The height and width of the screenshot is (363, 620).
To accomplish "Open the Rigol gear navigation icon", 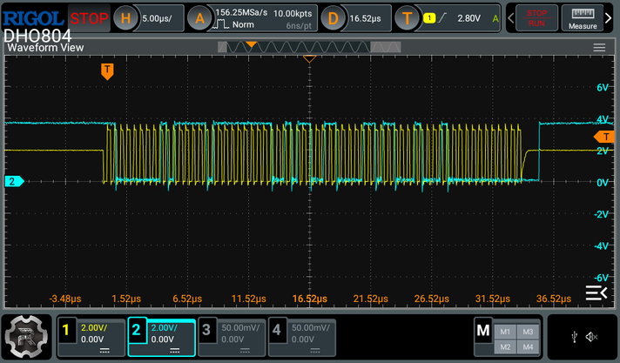I will click(x=26, y=337).
